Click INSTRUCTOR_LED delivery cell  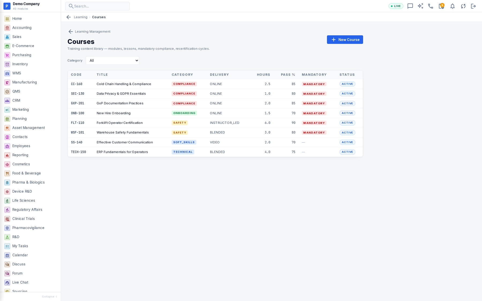click(x=225, y=123)
